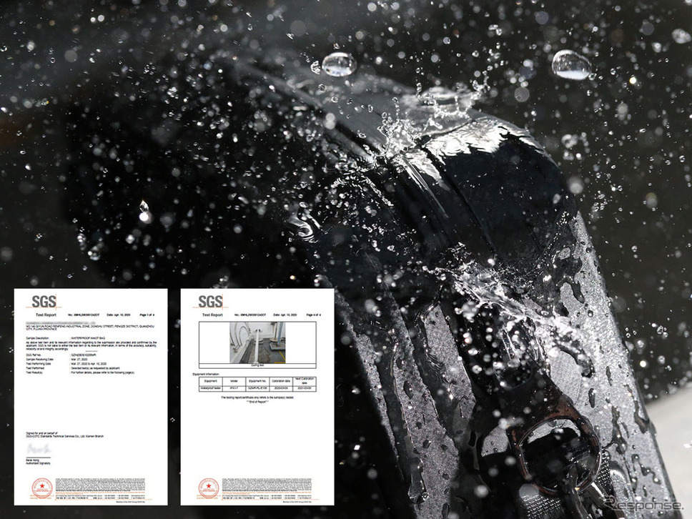Image resolution: width=692 pixels, height=519 pixels.
Task: Click the 'Page 1 of 4' label
Action: (x=147, y=315)
